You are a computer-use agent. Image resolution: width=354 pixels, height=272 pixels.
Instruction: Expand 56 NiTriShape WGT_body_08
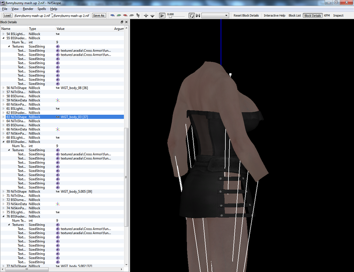[x=3, y=88]
